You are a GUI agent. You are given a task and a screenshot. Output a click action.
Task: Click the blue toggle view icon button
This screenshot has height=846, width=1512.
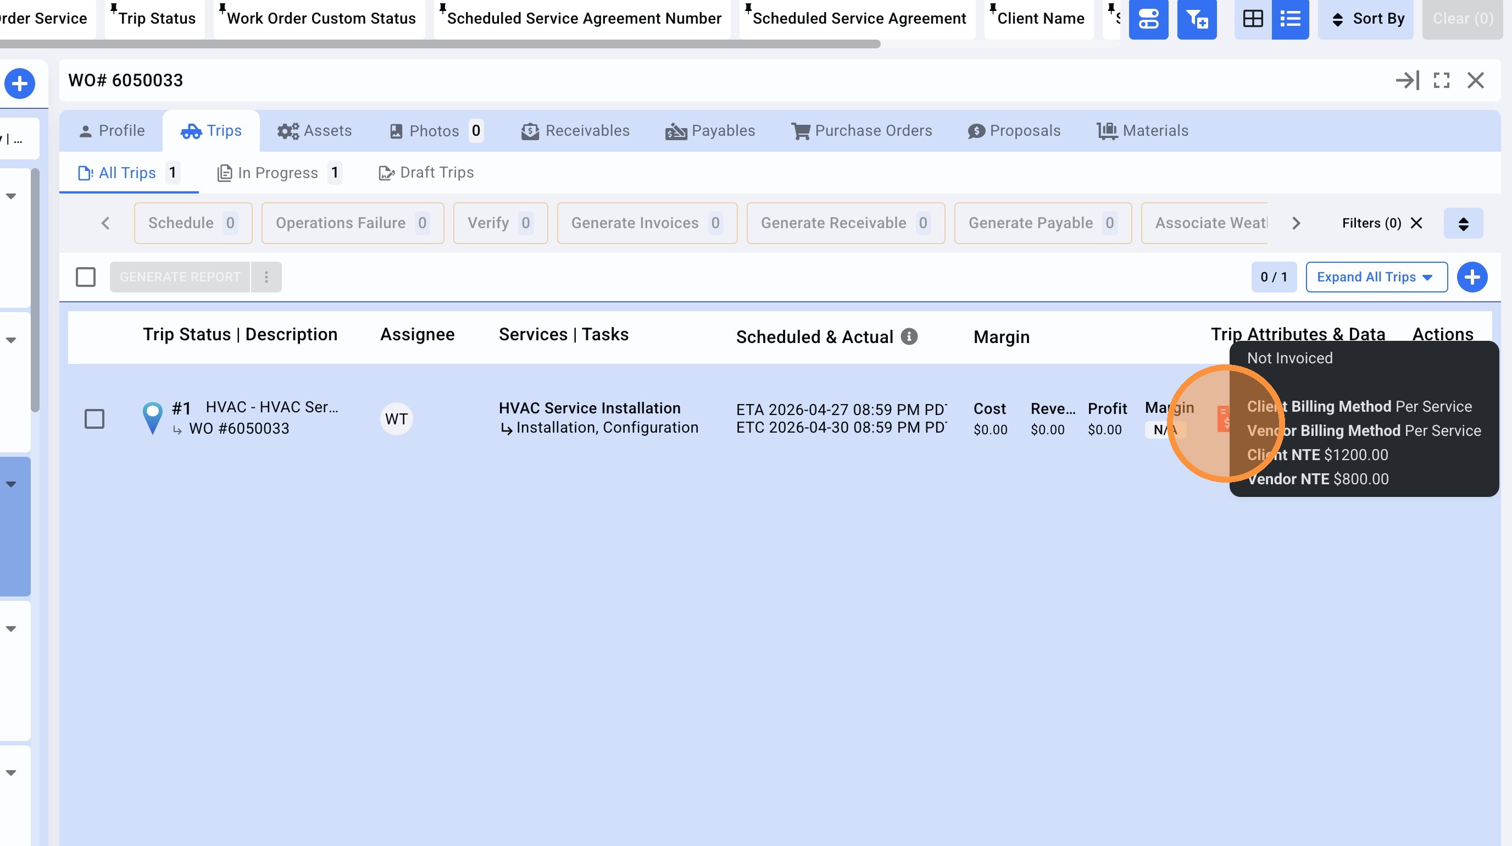[x=1148, y=19]
